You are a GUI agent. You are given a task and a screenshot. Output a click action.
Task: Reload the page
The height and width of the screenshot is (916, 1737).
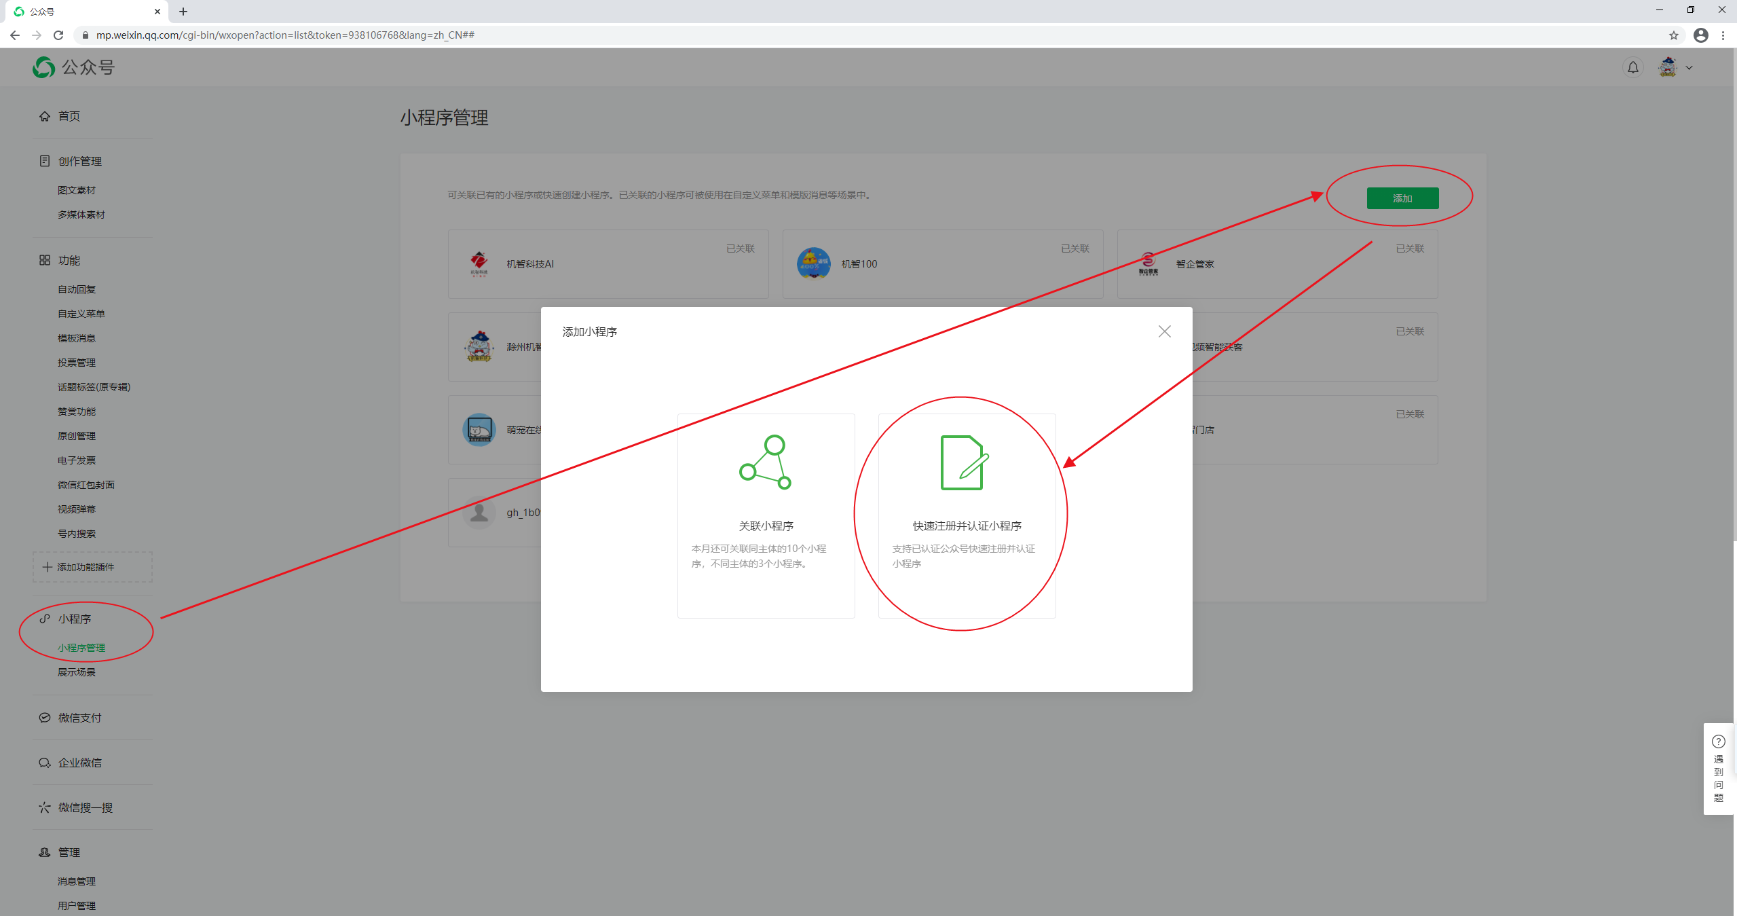58,35
